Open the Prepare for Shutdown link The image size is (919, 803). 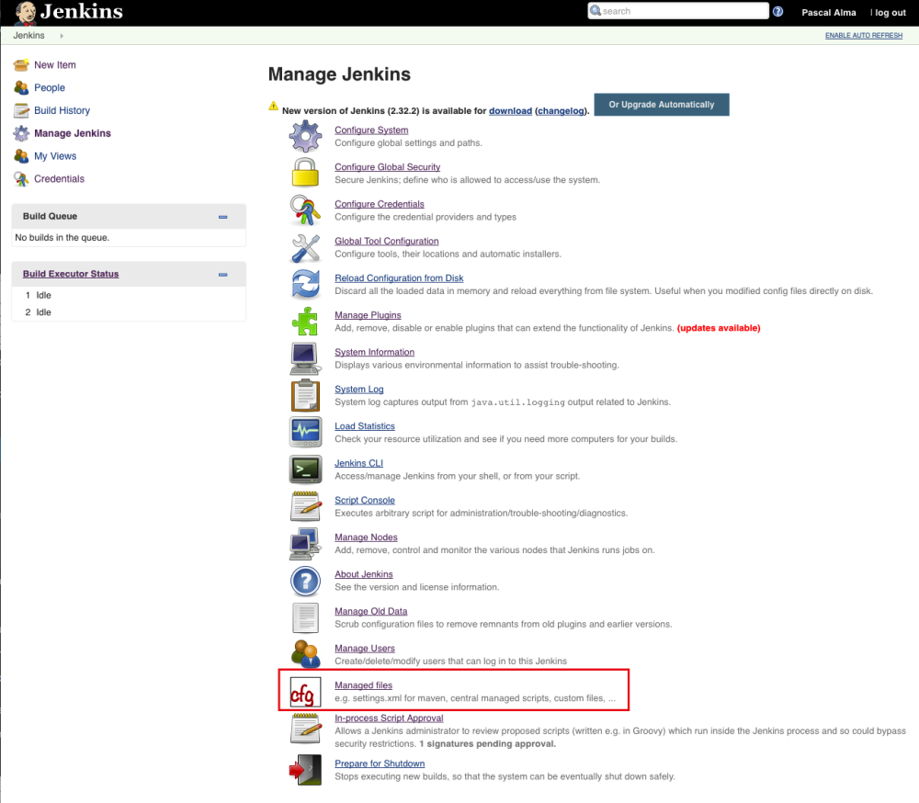coord(380,763)
